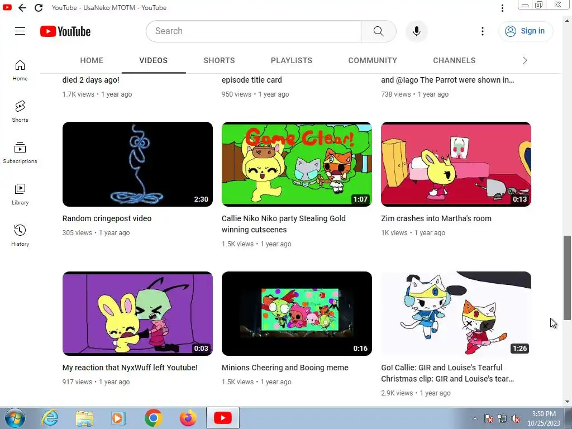This screenshot has width=572, height=429.
Task: Go back with browser back arrow
Action: coord(22,8)
